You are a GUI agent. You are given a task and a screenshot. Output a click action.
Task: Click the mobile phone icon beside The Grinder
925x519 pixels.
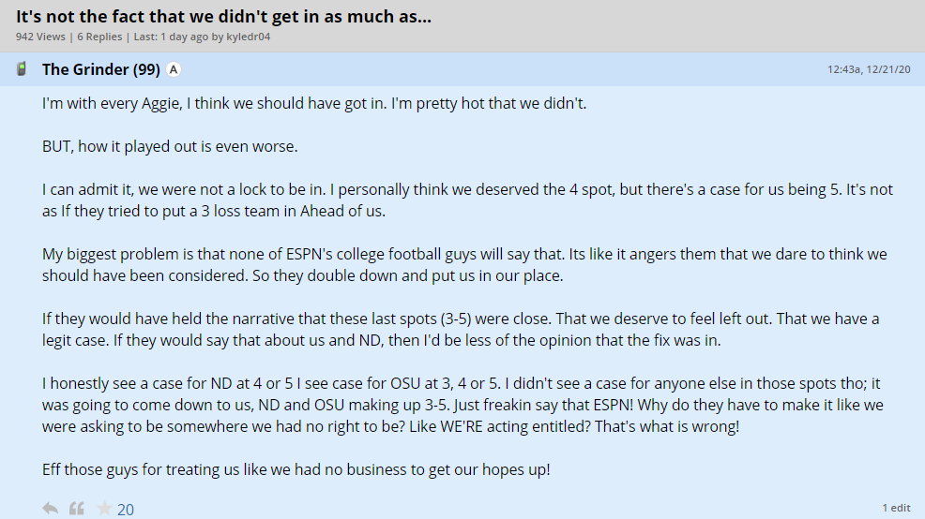[x=22, y=69]
